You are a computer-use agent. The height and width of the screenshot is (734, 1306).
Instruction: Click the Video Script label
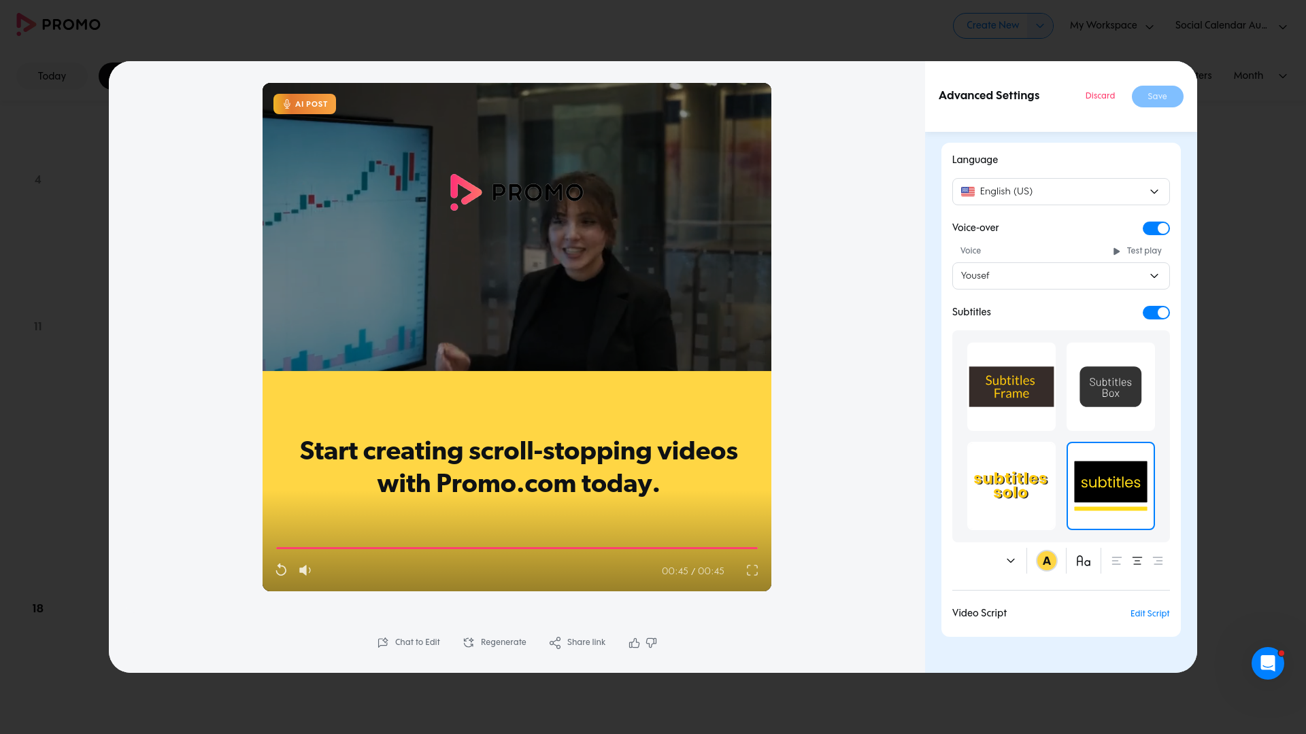point(979,613)
